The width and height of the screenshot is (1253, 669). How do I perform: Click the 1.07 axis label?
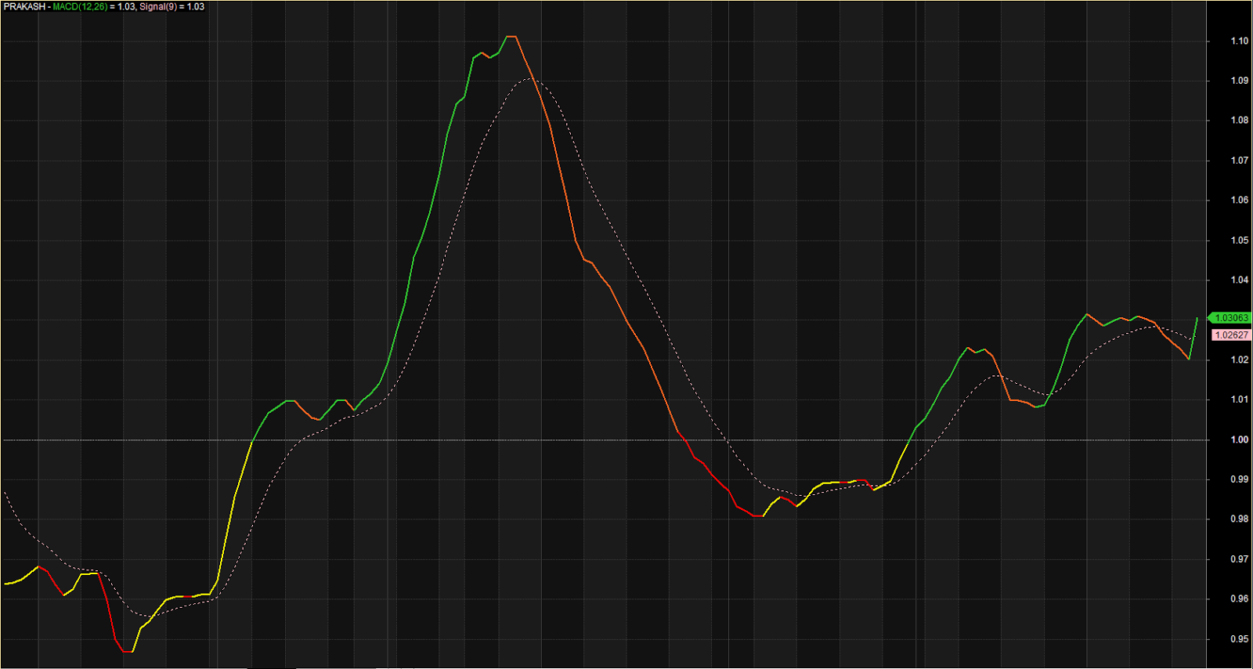pyautogui.click(x=1240, y=161)
